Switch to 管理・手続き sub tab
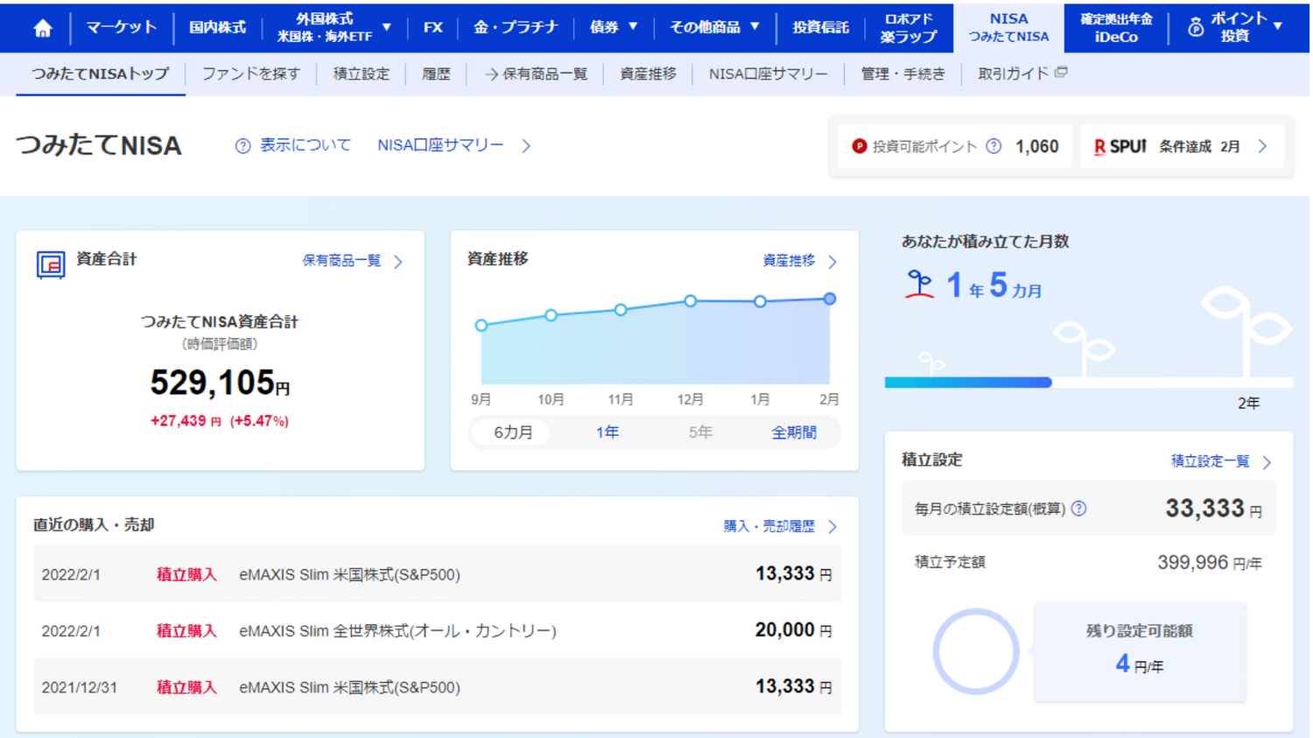Image resolution: width=1313 pixels, height=738 pixels. (902, 74)
